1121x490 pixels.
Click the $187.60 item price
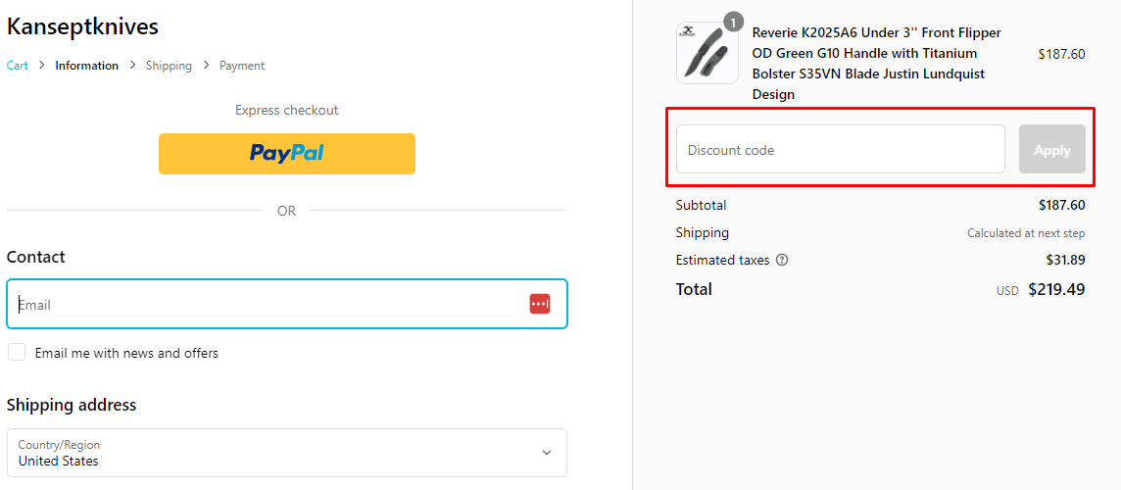(1061, 54)
